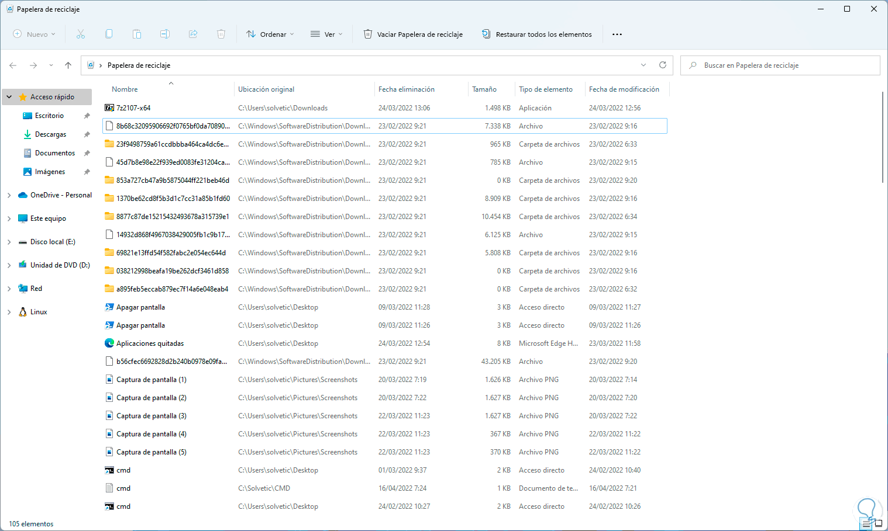The width and height of the screenshot is (888, 531).
Task: Click the Rename icon in toolbar
Action: [165, 34]
